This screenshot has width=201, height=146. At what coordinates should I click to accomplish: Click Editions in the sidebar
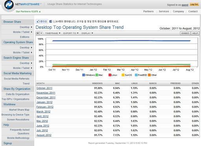pyautogui.click(x=25, y=37)
